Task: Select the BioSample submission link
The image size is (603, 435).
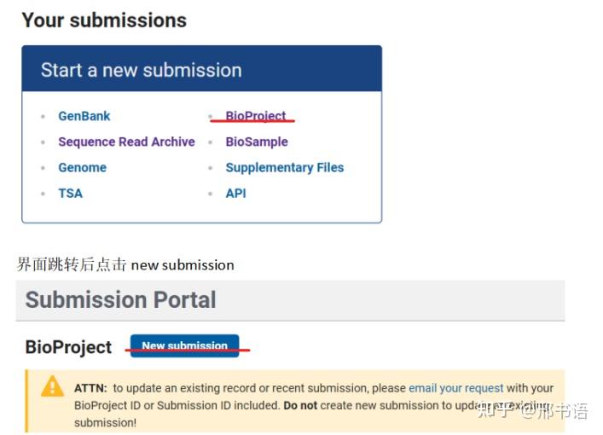Action: 256,142
